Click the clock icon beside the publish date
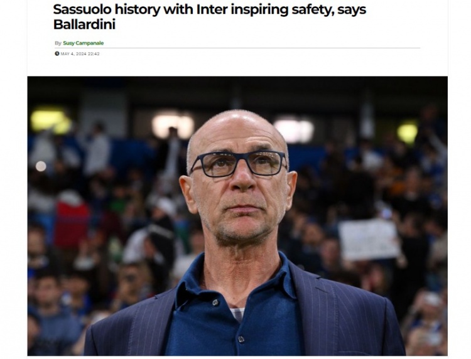This screenshot has height=359, width=471. point(57,53)
